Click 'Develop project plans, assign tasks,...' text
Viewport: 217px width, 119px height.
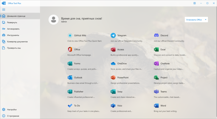pos(169,83)
